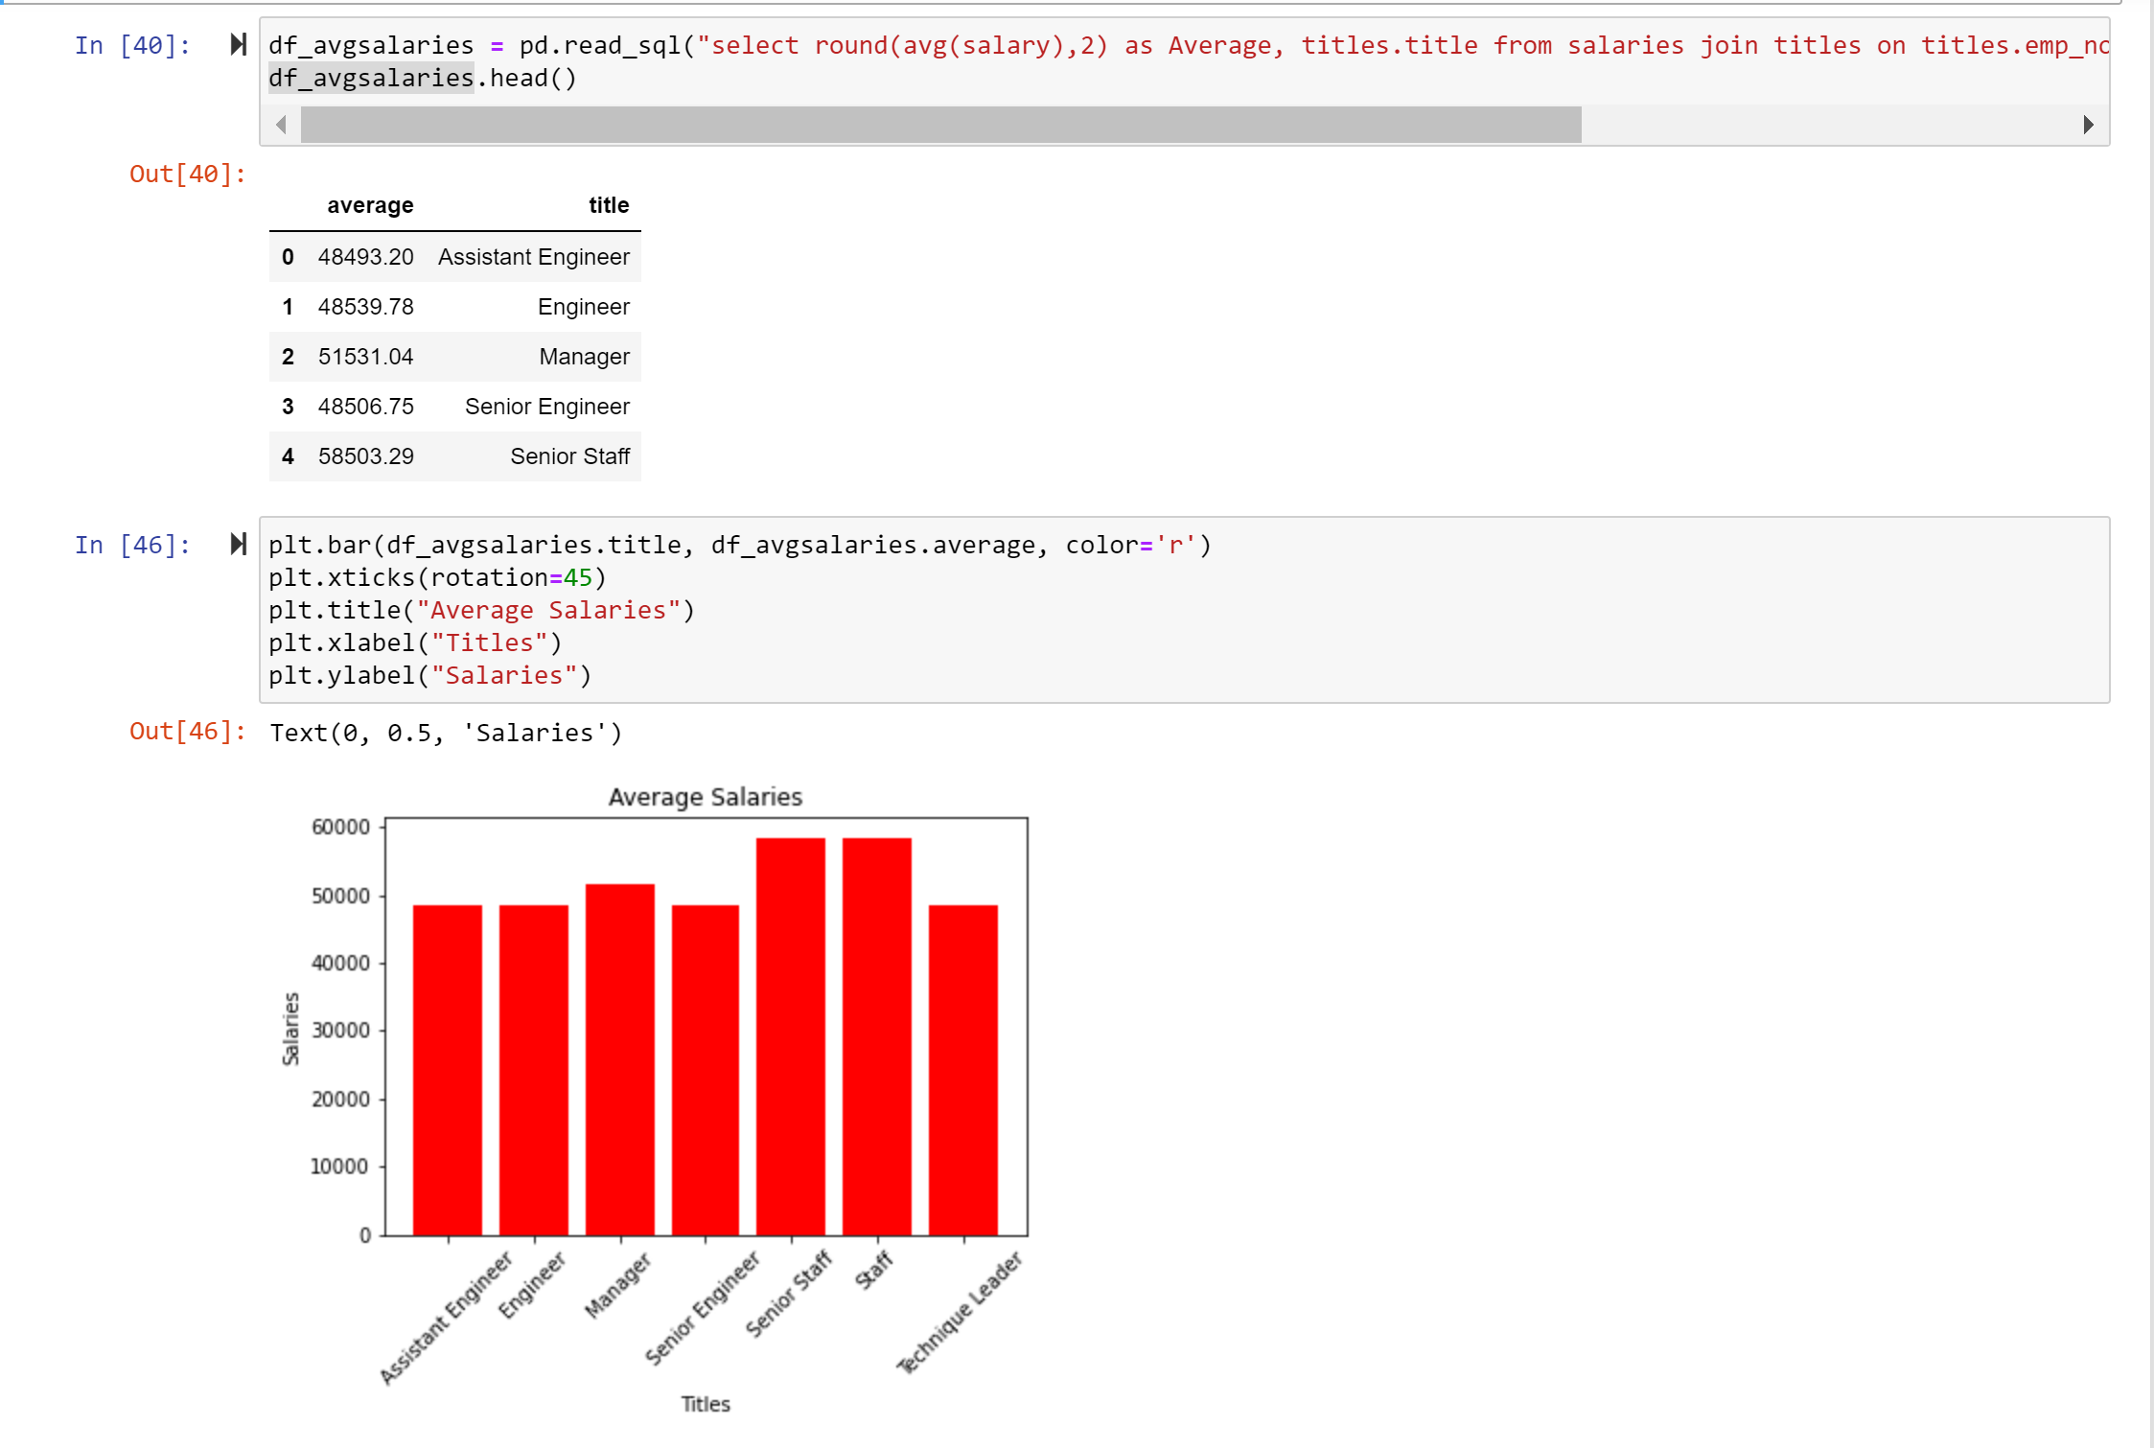Click the plt.ylabel("Salaries") code line

(429, 675)
